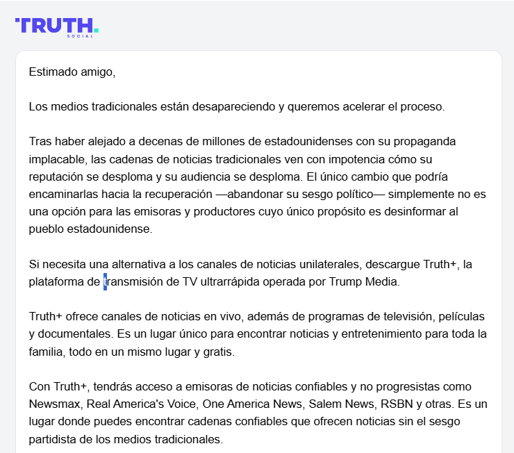Click the line starting 'encaminarlas hacia la recuperación'
This screenshot has width=514, height=453.
tap(257, 194)
